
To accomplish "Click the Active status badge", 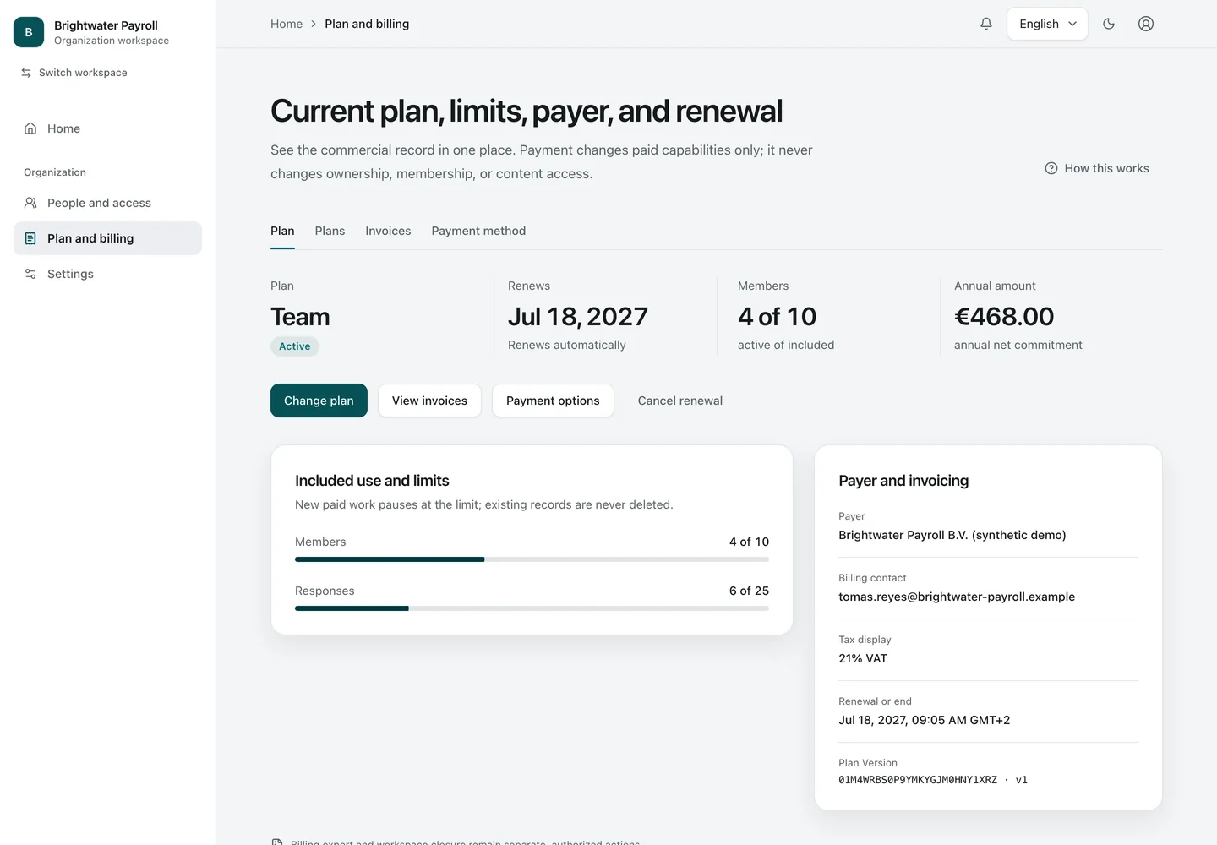I will pyautogui.click(x=295, y=346).
